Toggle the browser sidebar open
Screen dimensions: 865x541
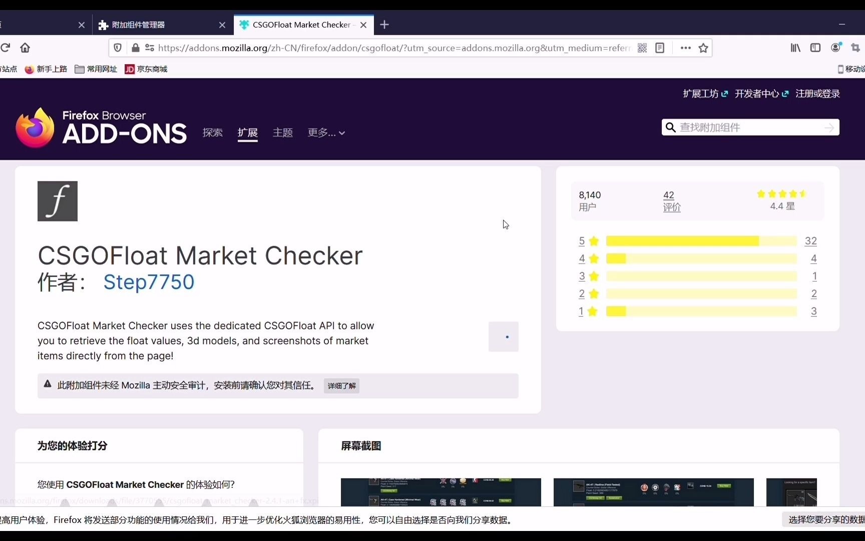[x=815, y=48]
